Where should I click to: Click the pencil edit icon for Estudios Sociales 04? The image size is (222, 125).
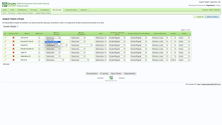coord(5,49)
